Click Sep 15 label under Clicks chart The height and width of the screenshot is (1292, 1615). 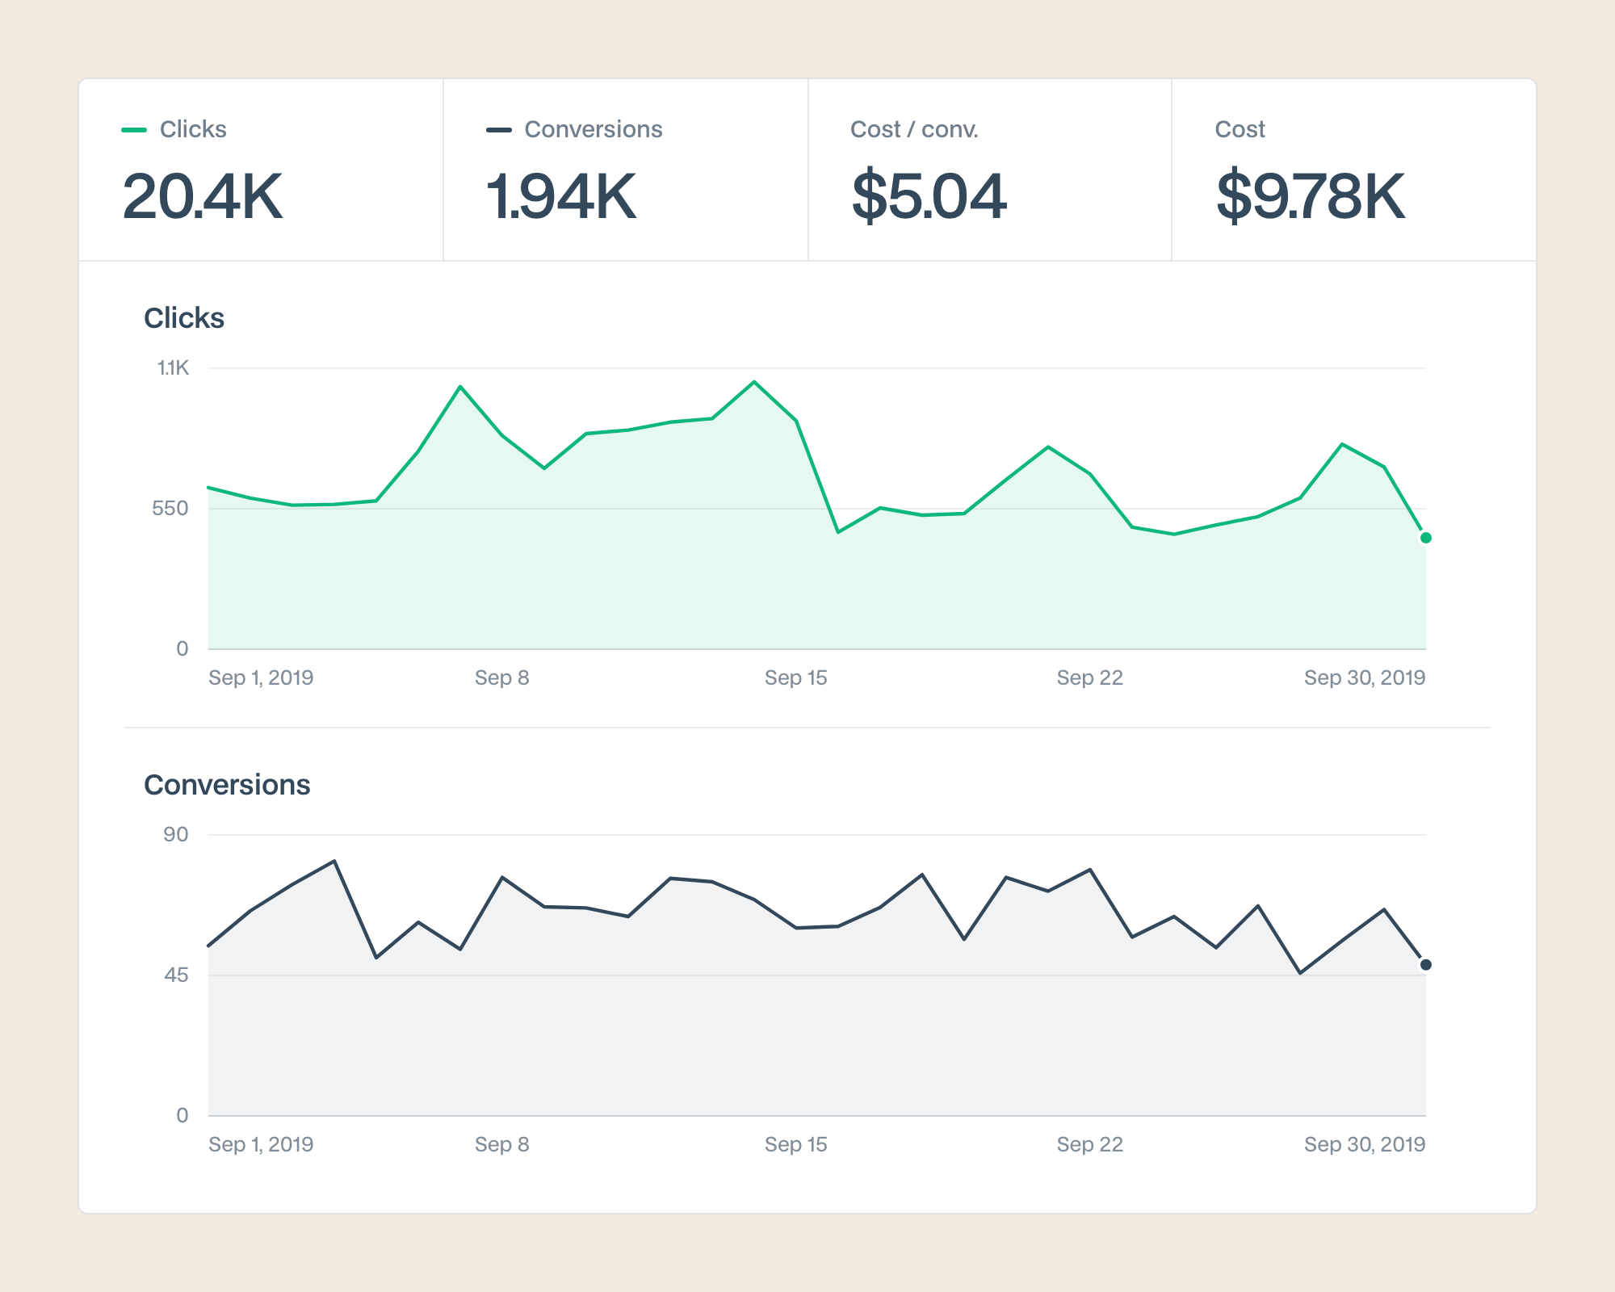pyautogui.click(x=796, y=677)
